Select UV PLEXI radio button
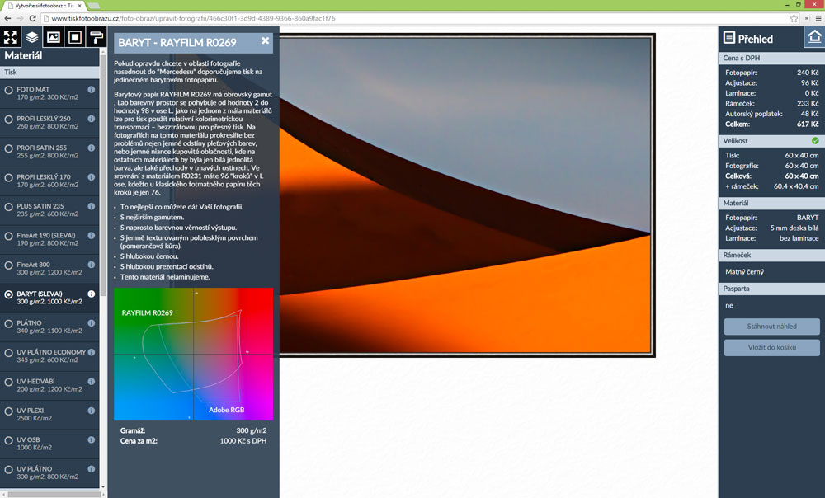Image resolution: width=825 pixels, height=498 pixels. 8,413
